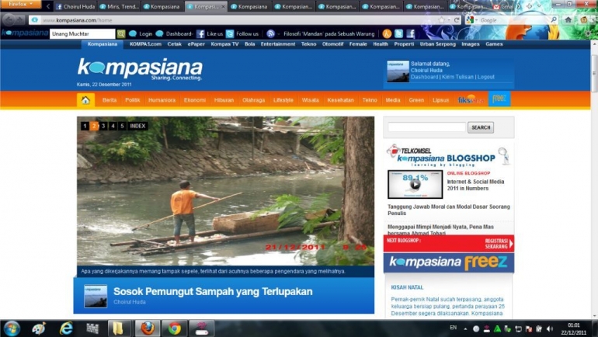Viewport: 598px width, 337px height.
Task: Play the Blogshop video thumbnail
Action: 415,185
